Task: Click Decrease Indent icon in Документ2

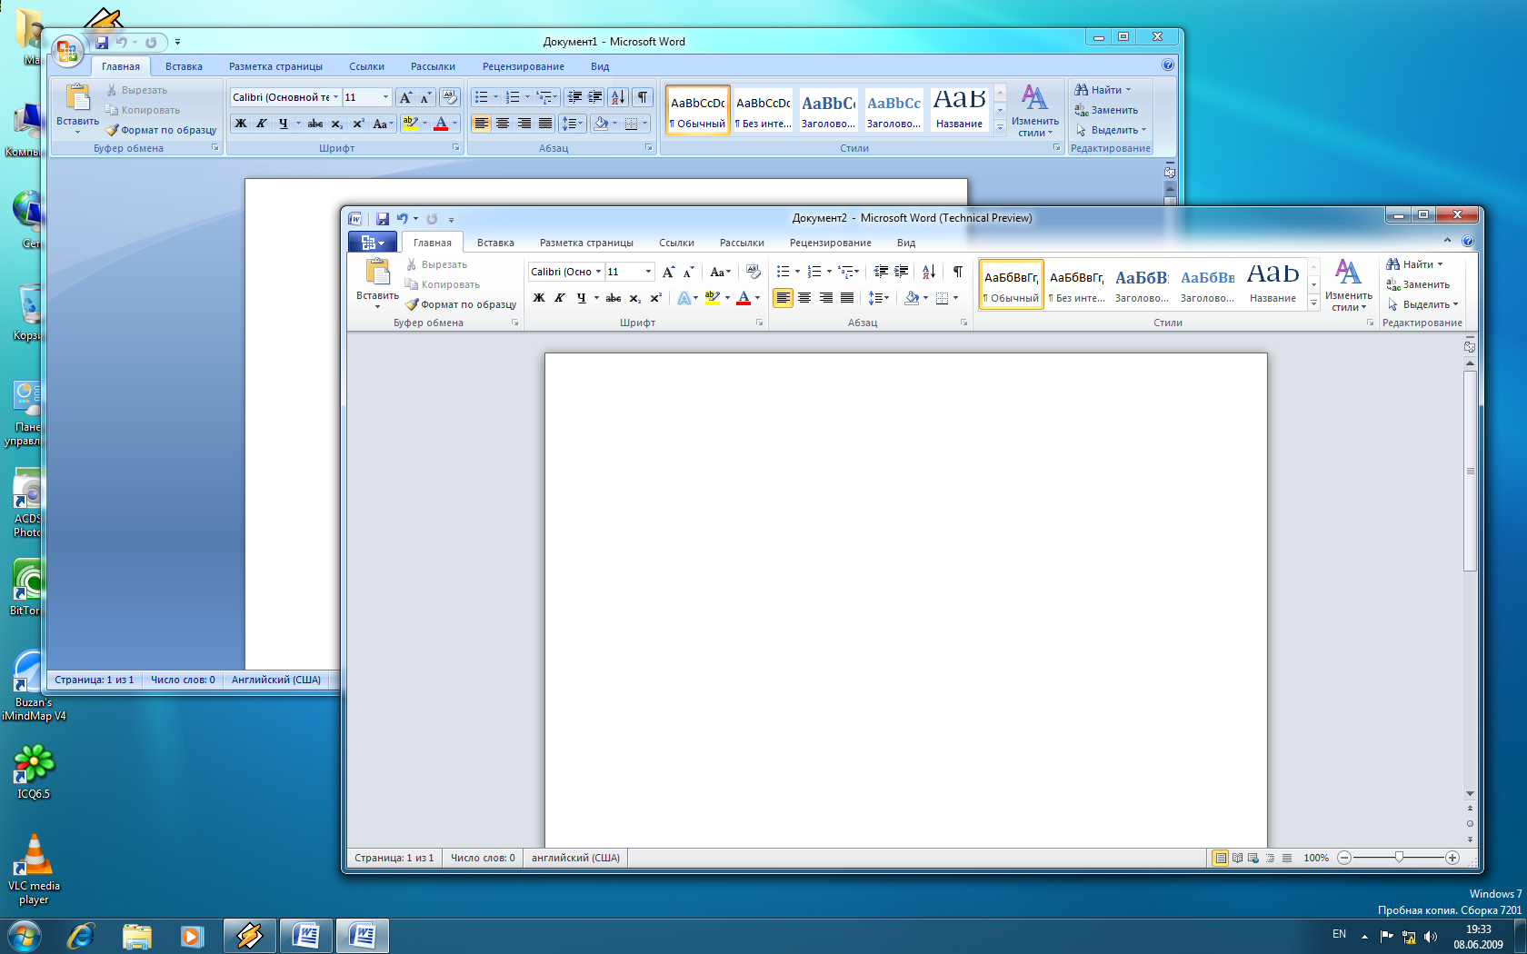Action: click(881, 272)
